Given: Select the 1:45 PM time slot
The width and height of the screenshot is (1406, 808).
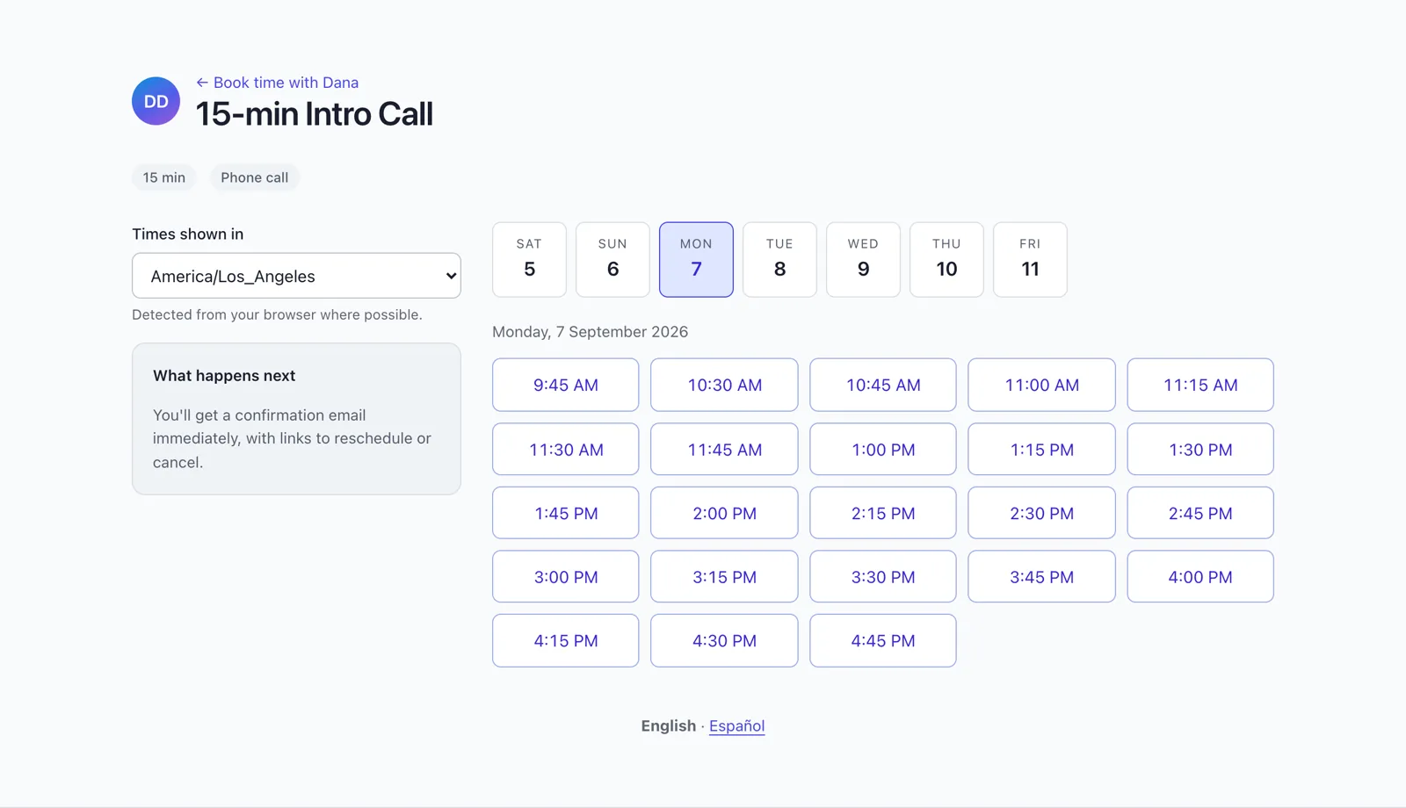Looking at the screenshot, I should pos(566,513).
